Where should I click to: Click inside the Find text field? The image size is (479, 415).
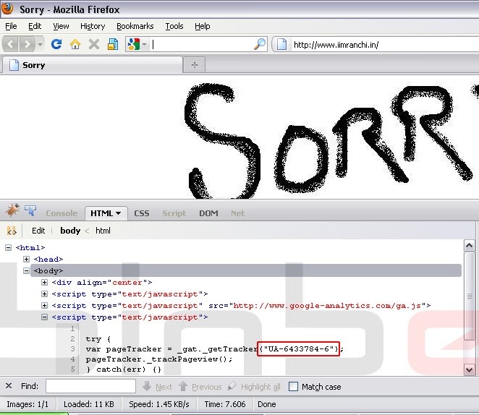pyautogui.click(x=90, y=386)
